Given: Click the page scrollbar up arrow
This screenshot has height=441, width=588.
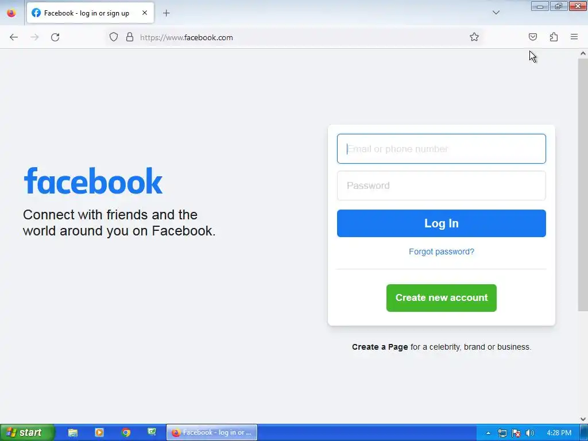Looking at the screenshot, I should coord(583,53).
